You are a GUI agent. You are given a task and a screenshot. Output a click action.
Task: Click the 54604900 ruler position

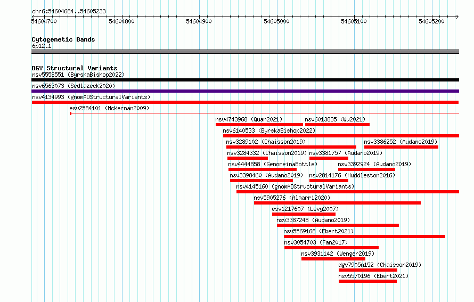pos(199,21)
